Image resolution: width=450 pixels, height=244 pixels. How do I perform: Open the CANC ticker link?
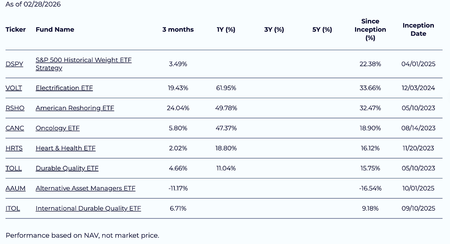[15, 128]
